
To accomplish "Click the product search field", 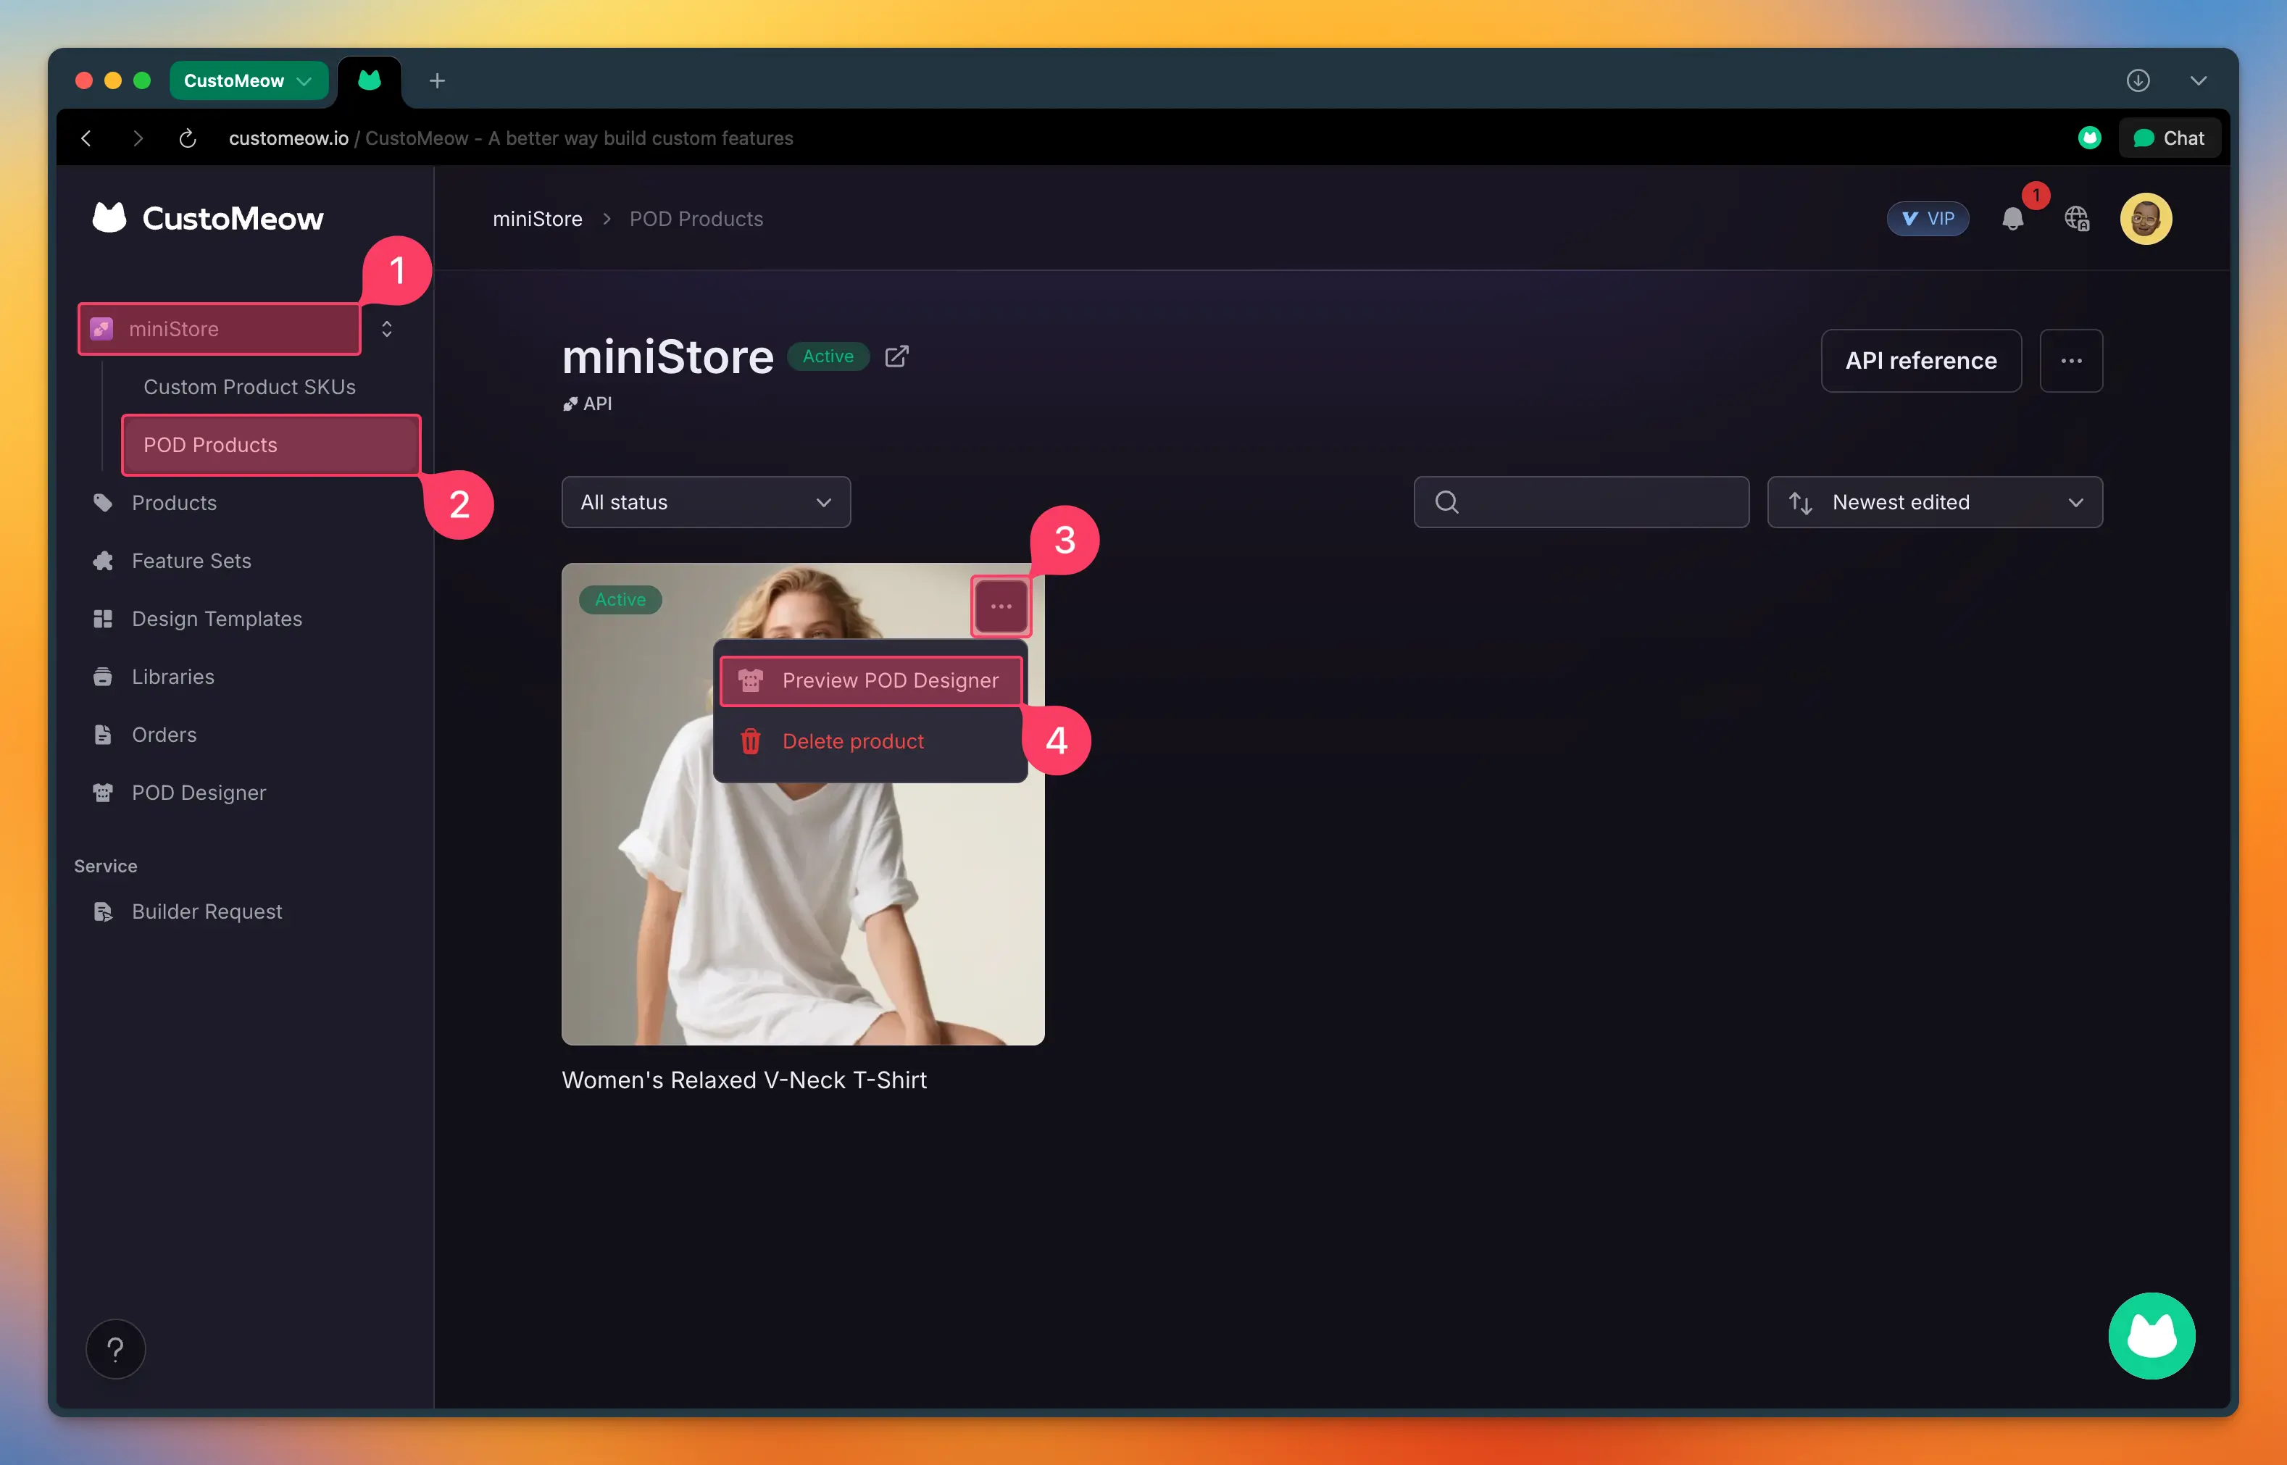I will click(x=1581, y=502).
